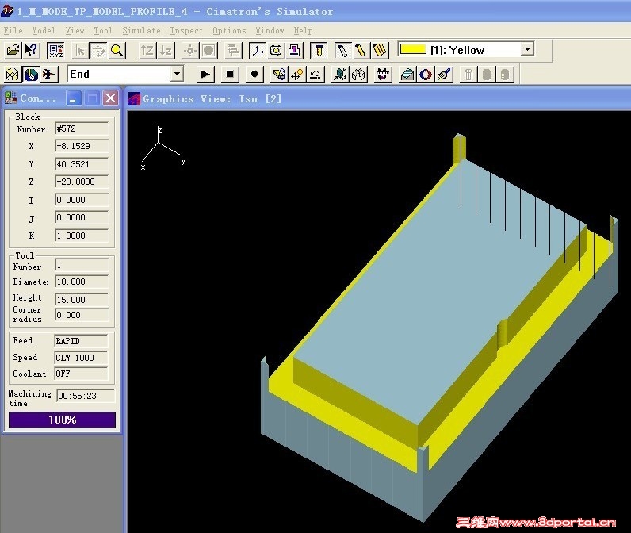This screenshot has height=533, width=631.
Task: Click the Feed field showing RAPID
Action: click(x=82, y=341)
